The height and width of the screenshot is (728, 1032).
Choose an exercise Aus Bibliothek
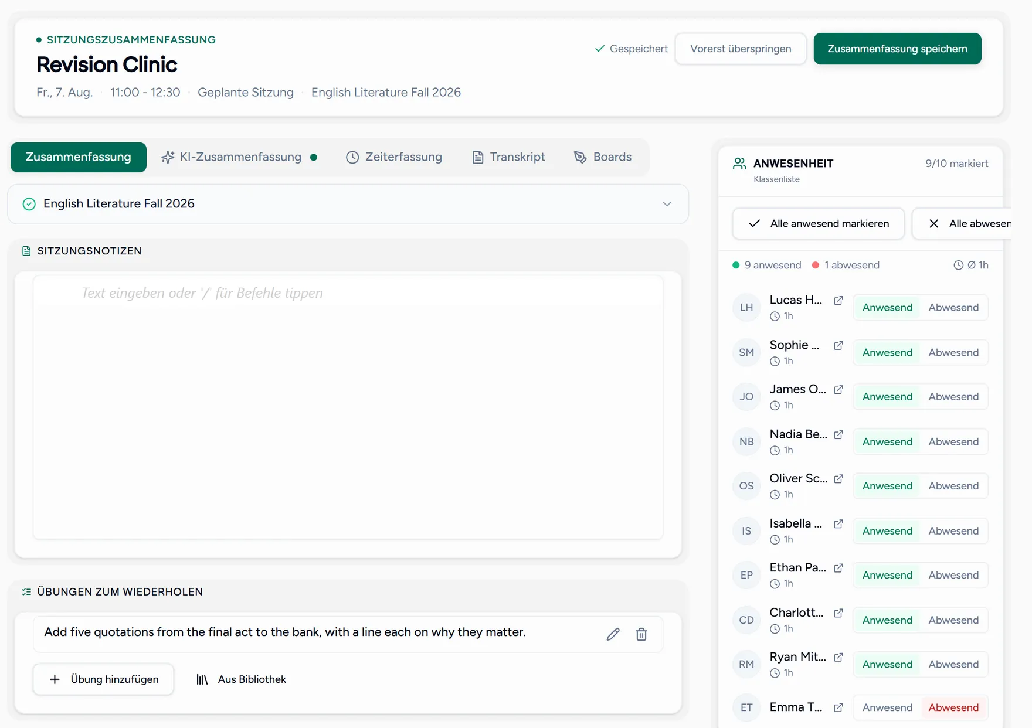point(241,679)
